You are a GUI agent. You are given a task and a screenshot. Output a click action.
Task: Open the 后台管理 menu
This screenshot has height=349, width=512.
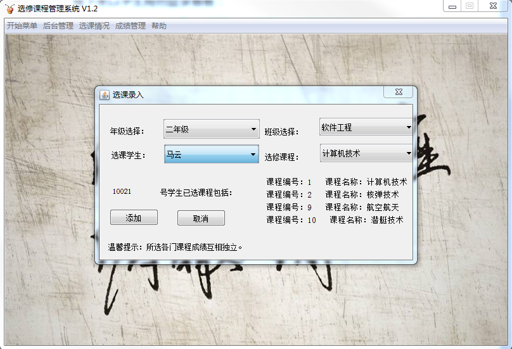[58, 26]
